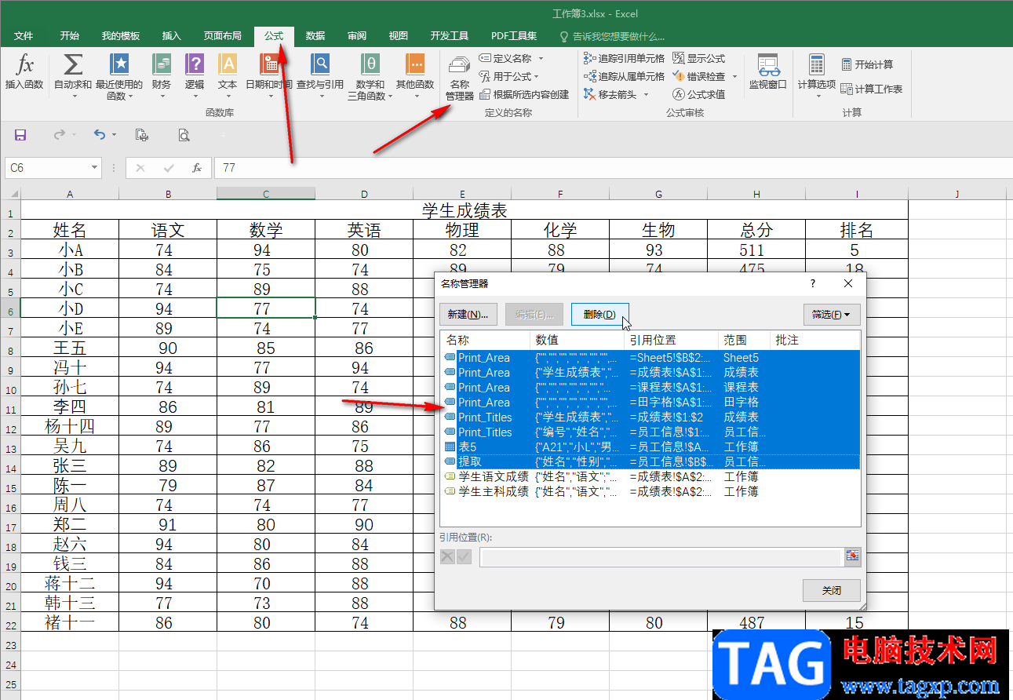1013x700 pixels.
Task: Click the formula bar showing 77
Action: [x=612, y=168]
